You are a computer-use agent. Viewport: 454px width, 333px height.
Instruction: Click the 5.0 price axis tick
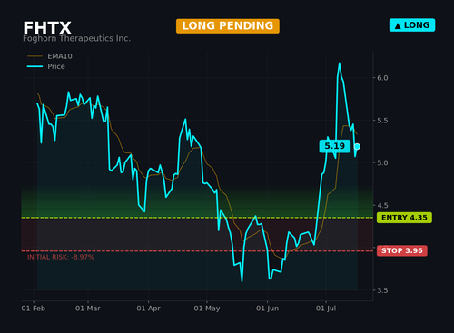[382, 163]
